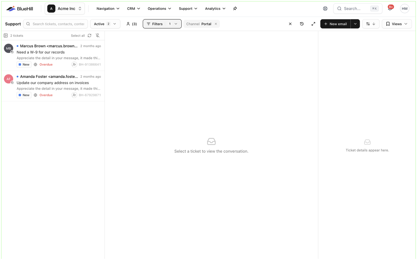
Task: Open the Views dropdown
Action: (x=397, y=24)
